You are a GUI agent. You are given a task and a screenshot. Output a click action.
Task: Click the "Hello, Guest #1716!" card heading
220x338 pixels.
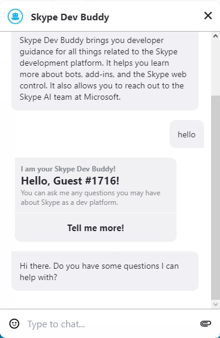coord(70,180)
